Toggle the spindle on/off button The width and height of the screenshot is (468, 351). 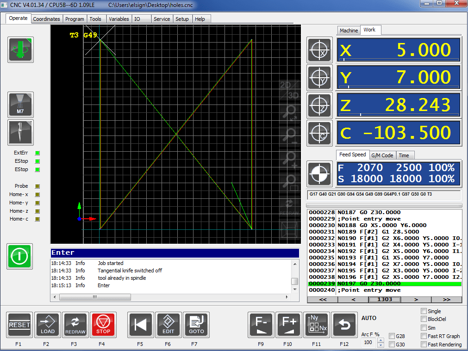click(20, 49)
